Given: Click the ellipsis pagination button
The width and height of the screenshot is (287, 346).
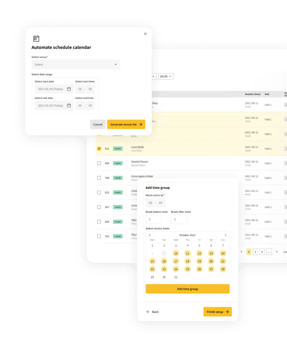Looking at the screenshot, I should point(269,252).
